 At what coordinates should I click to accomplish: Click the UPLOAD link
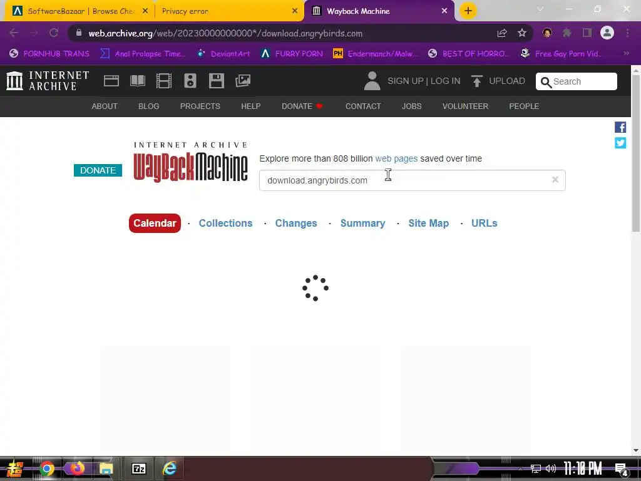tap(507, 81)
